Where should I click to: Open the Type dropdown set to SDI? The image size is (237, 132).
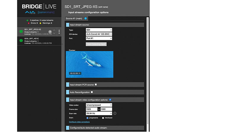coord(99,30)
